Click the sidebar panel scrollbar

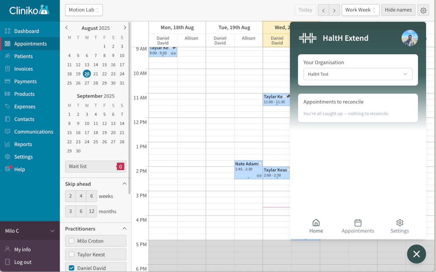pos(129,109)
